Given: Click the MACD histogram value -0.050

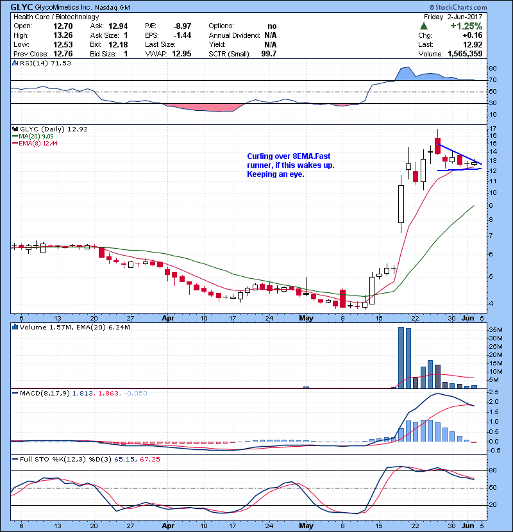Looking at the screenshot, I should pos(135,394).
